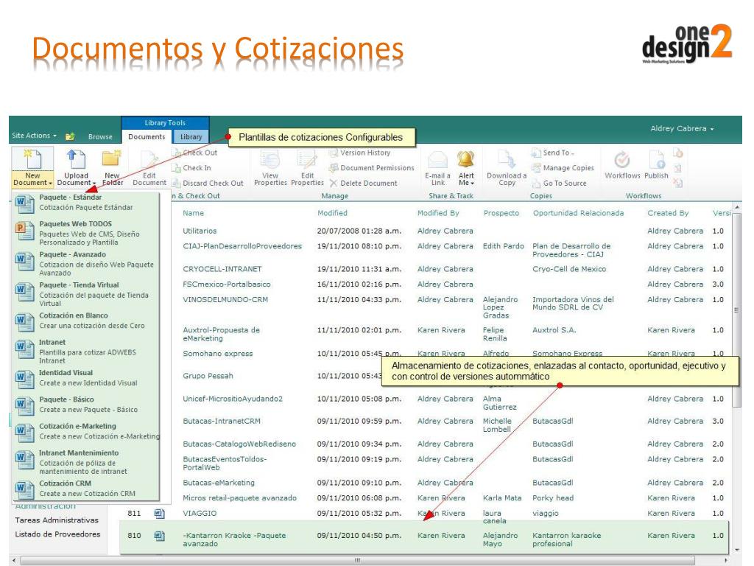This screenshot has width=754, height=566.
Task: Click Download a Copy
Action: 507,167
